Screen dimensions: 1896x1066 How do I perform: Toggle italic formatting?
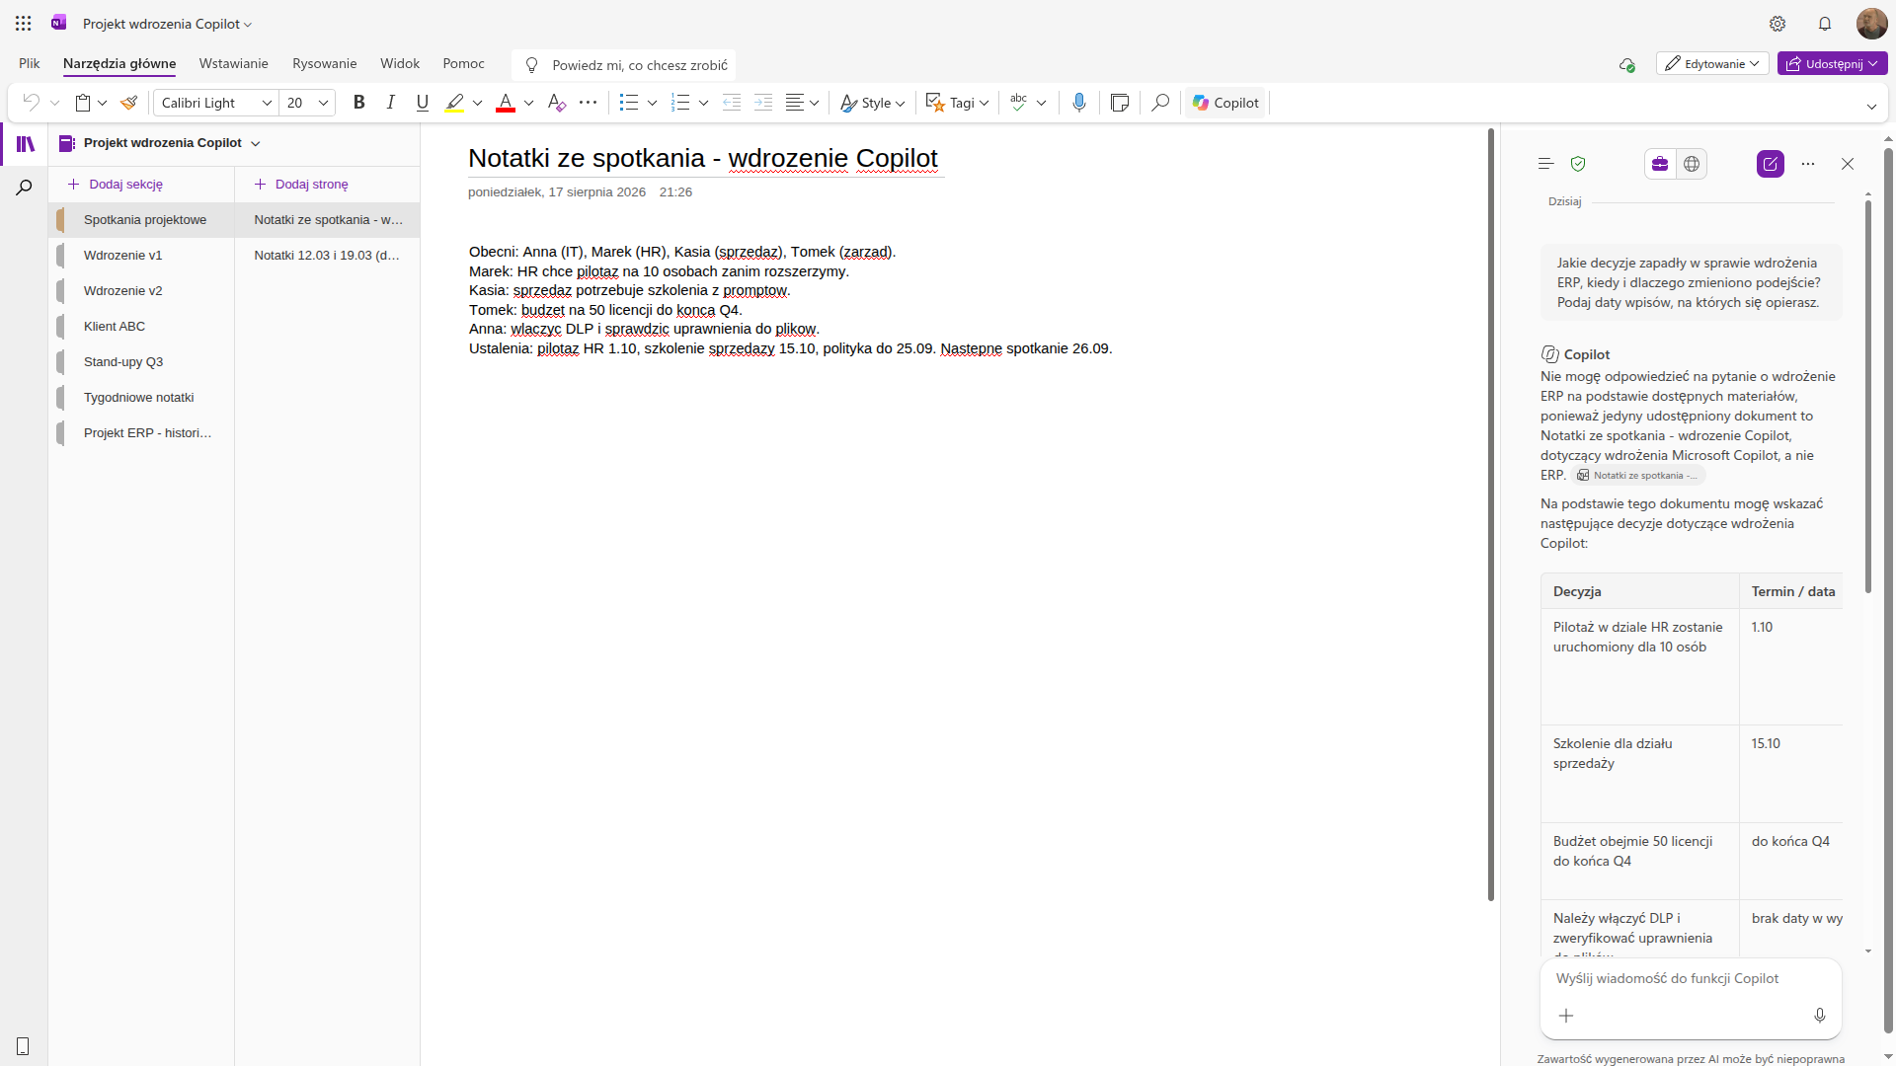coord(391,103)
